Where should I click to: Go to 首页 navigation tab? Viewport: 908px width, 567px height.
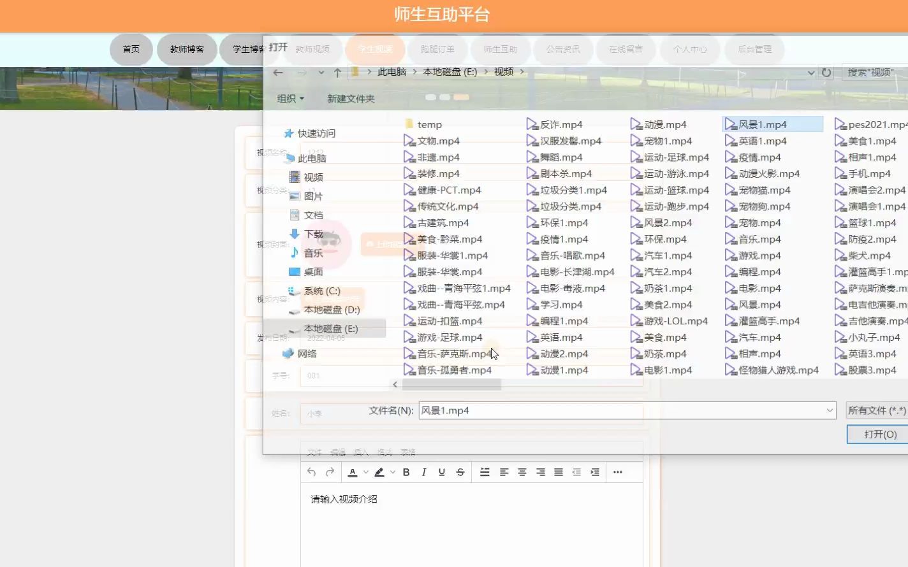131,49
